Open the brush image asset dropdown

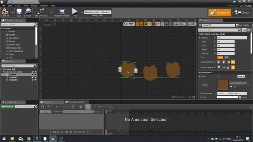pyautogui.click(x=238, y=83)
